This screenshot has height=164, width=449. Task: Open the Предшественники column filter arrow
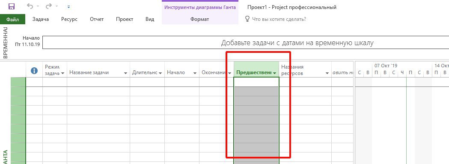click(275, 73)
